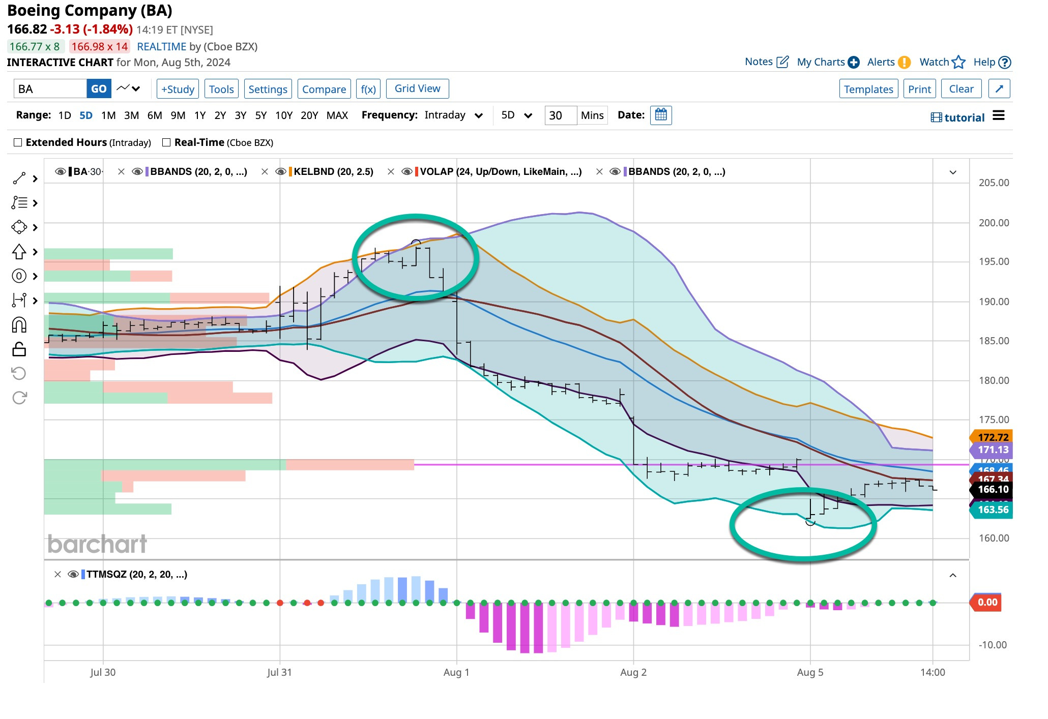
Task: Click the 163.56 teal price label
Action: 992,510
